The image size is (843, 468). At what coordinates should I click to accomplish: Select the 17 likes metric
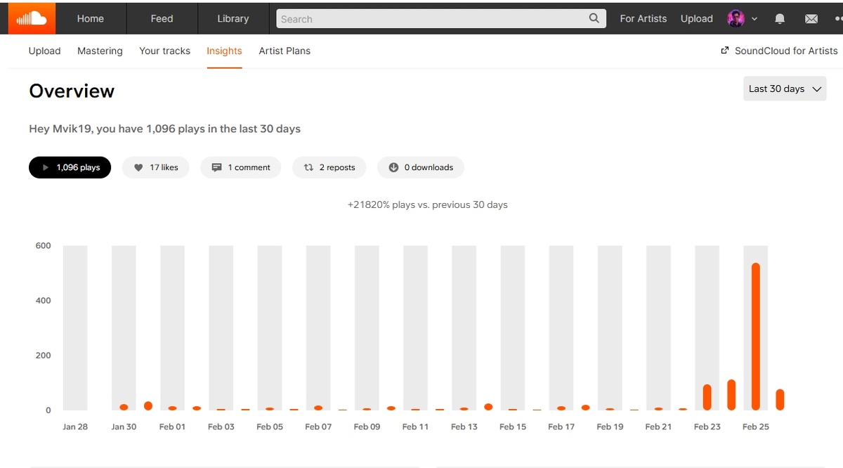[x=155, y=167]
